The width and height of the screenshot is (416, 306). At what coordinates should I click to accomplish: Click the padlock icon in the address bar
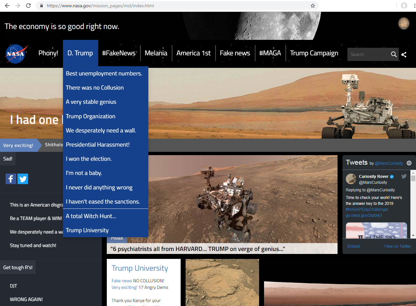click(x=41, y=6)
